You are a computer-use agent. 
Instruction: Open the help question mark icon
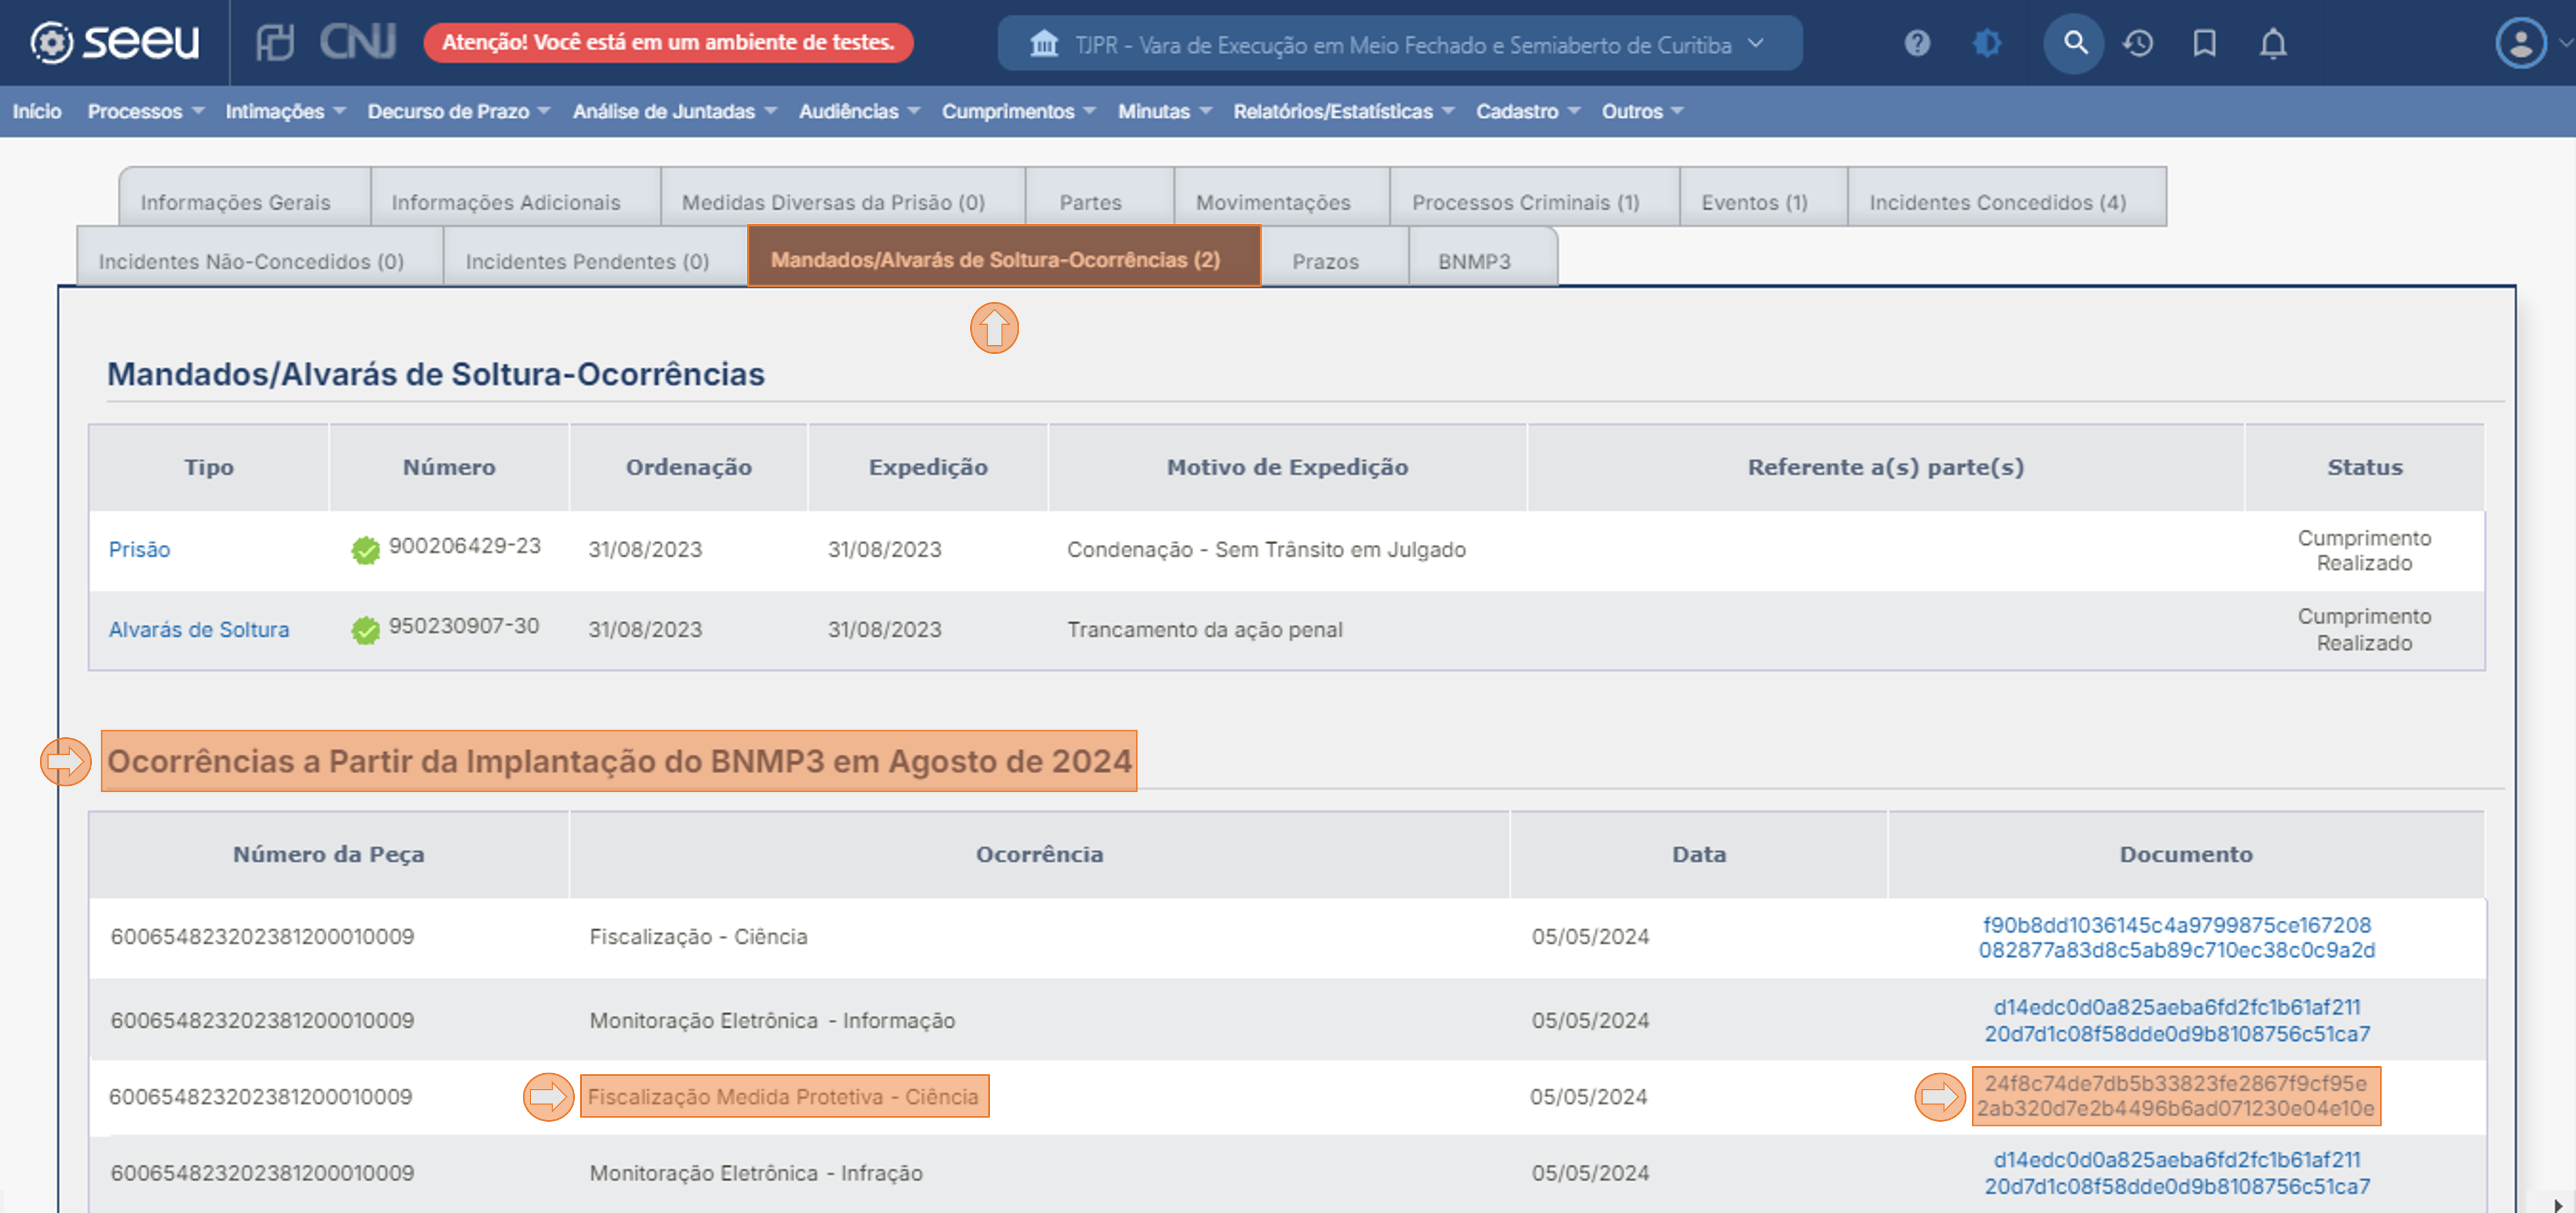click(x=1916, y=43)
